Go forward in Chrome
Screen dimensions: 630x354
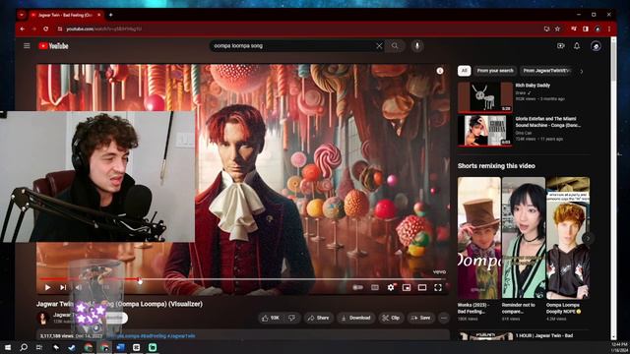pos(33,29)
